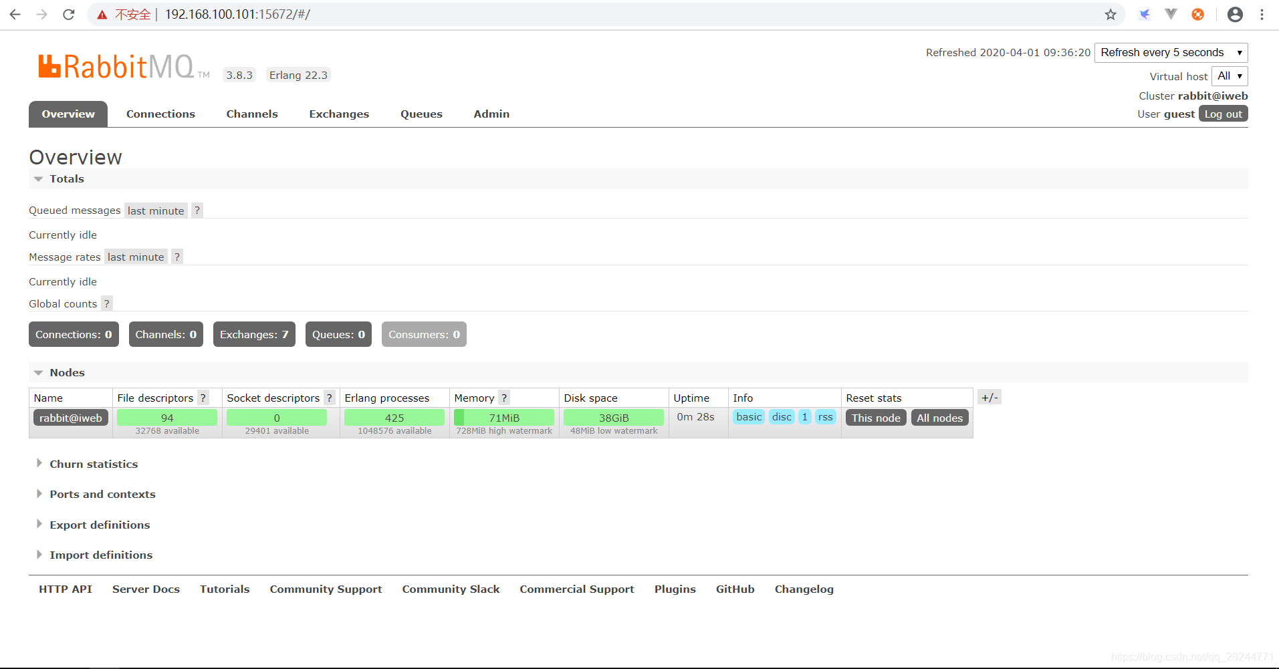1279x669 pixels.
Task: Open the Tutorials footer link
Action: coord(225,589)
